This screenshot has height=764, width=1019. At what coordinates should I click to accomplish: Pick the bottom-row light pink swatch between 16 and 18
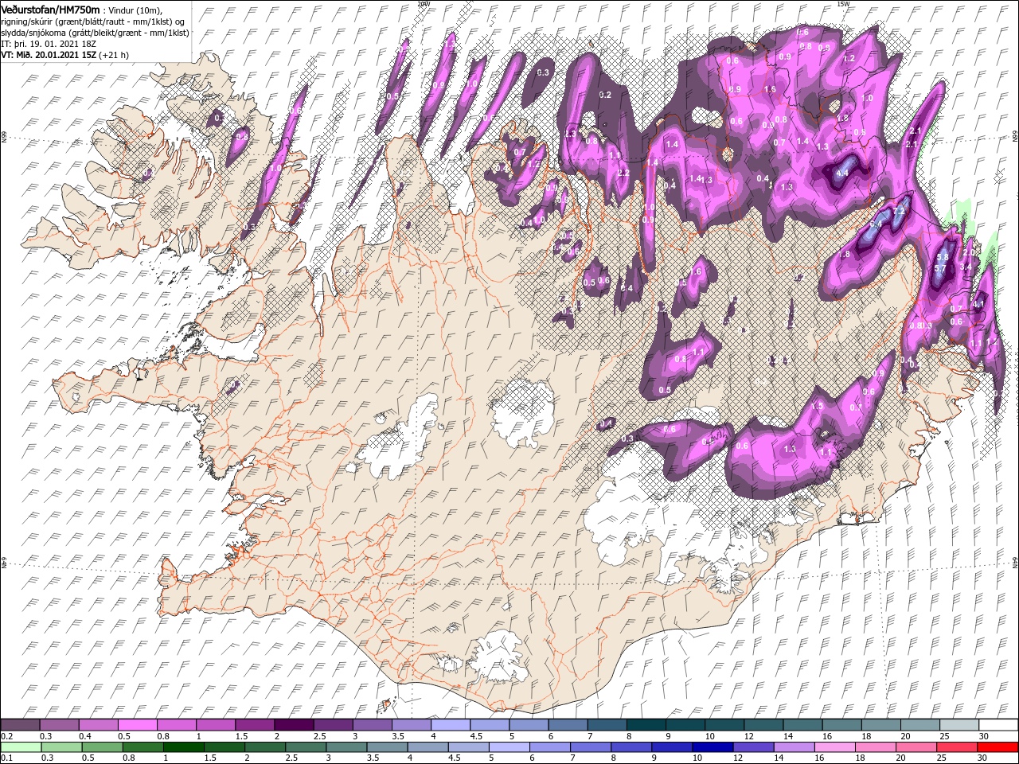837,747
